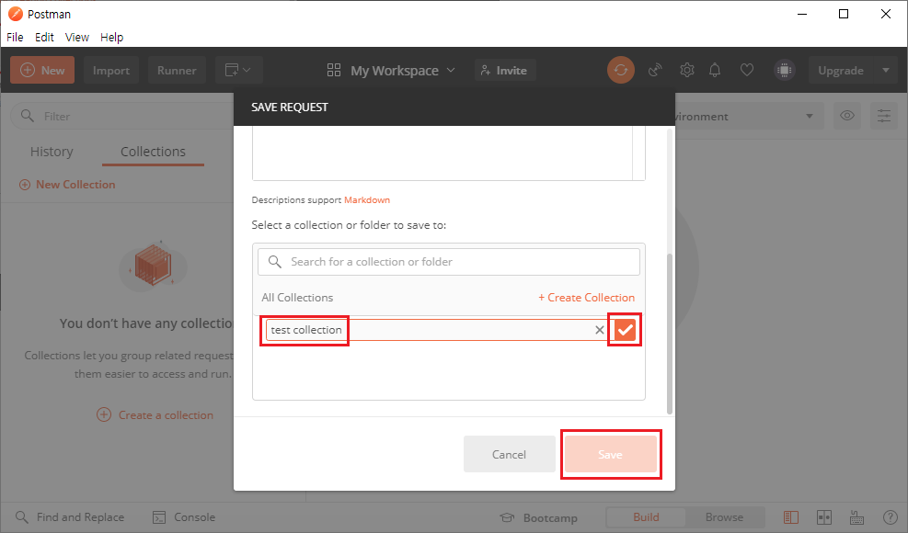Screen dimensions: 908x533
Task: Click the Invite button
Action: 504,70
